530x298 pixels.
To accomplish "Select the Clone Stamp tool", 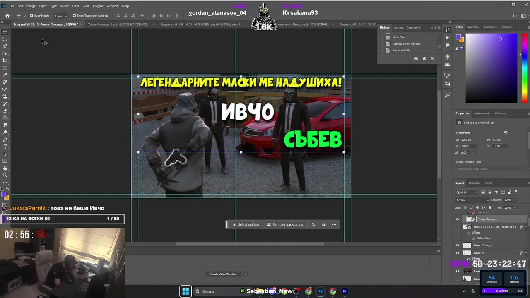I will [x=5, y=96].
